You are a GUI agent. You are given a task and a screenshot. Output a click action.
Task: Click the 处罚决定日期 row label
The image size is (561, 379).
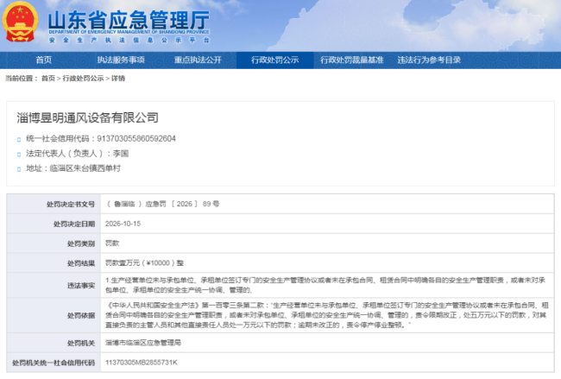pyautogui.click(x=74, y=224)
